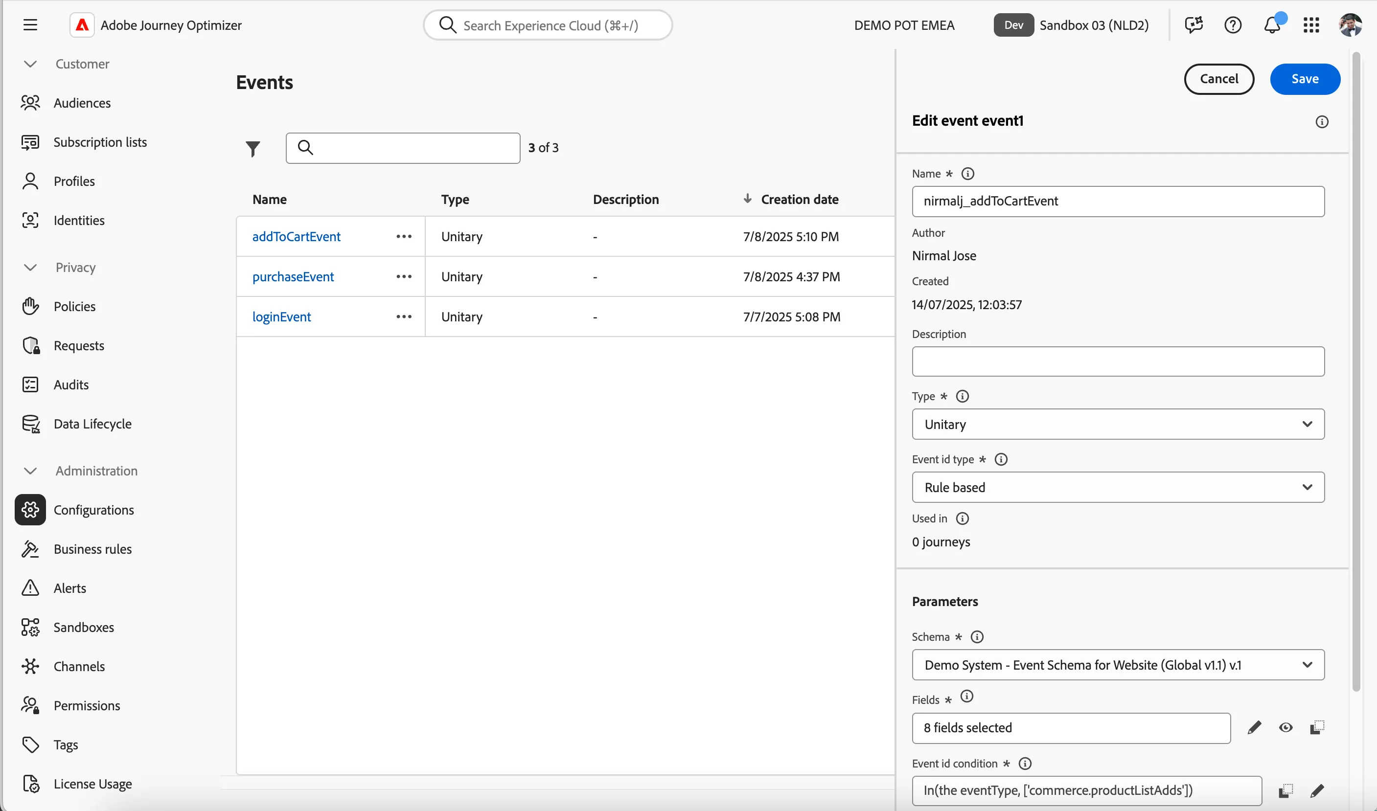Open the loginEvent link
This screenshot has width=1377, height=811.
coord(281,317)
